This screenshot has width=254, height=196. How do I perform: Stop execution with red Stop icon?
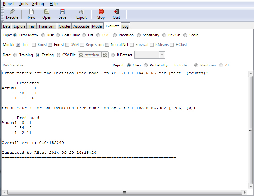pyautogui.click(x=101, y=11)
